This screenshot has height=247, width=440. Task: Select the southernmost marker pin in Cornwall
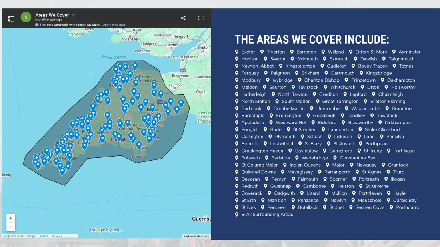pos(62,171)
